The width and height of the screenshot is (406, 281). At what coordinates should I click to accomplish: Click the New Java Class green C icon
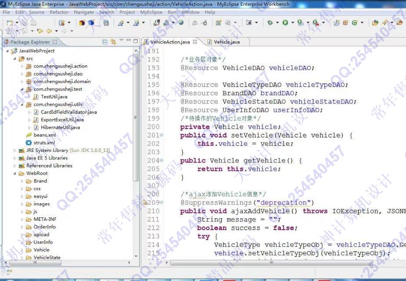[355, 23]
